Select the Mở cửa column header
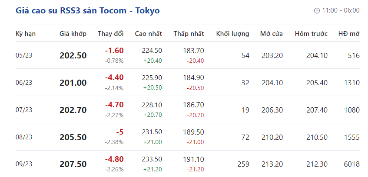 click(272, 34)
